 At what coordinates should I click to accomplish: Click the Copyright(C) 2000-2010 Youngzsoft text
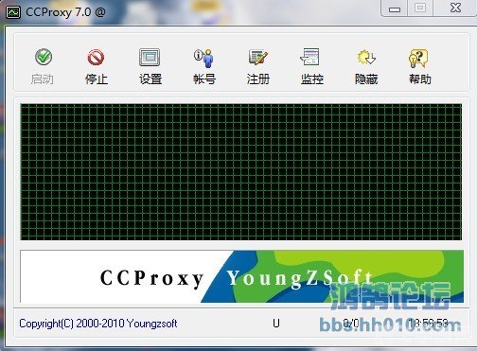click(98, 324)
